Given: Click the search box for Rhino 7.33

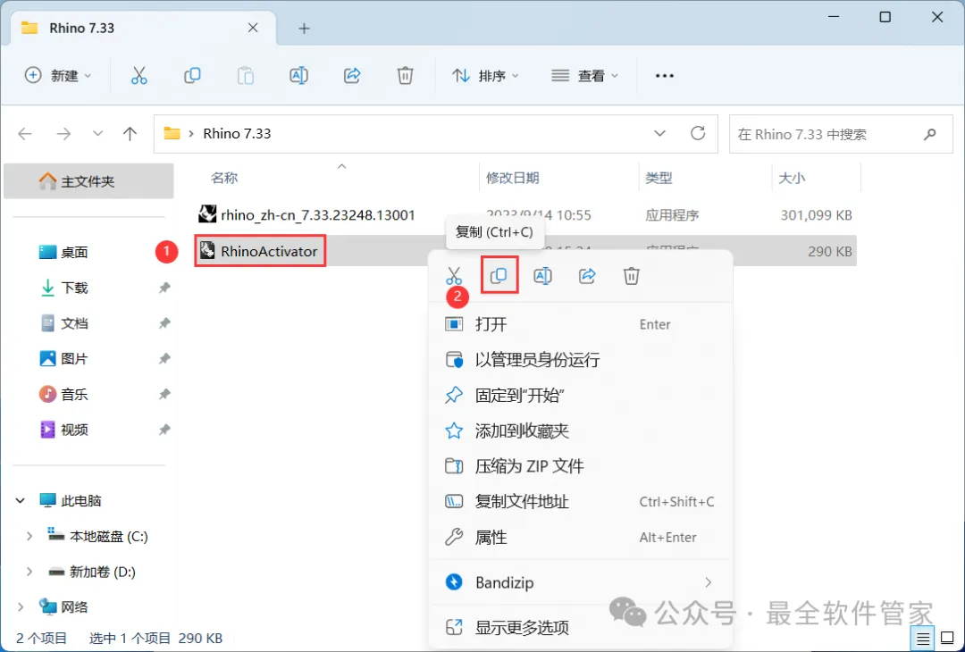Looking at the screenshot, I should coord(841,133).
